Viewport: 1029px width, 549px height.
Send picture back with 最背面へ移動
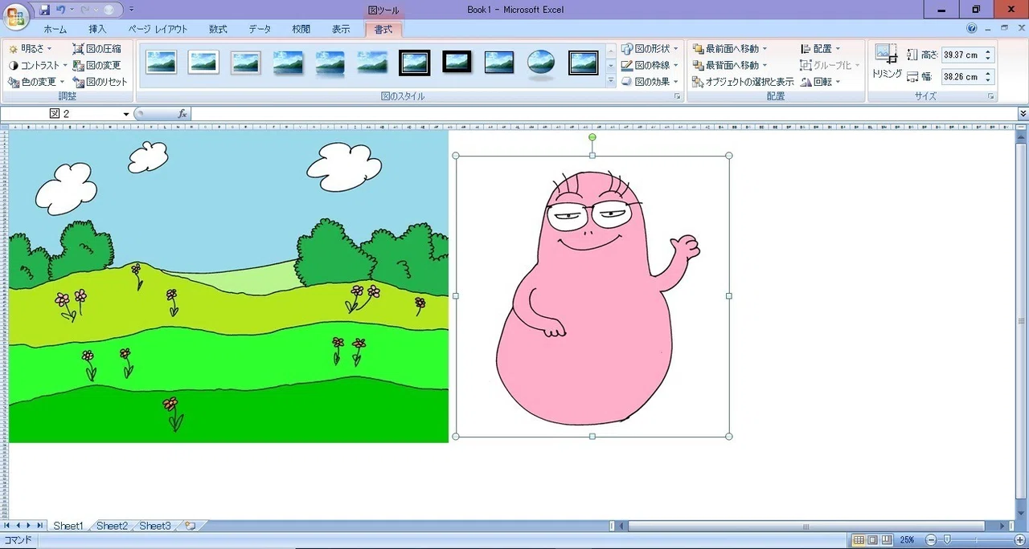tap(729, 65)
